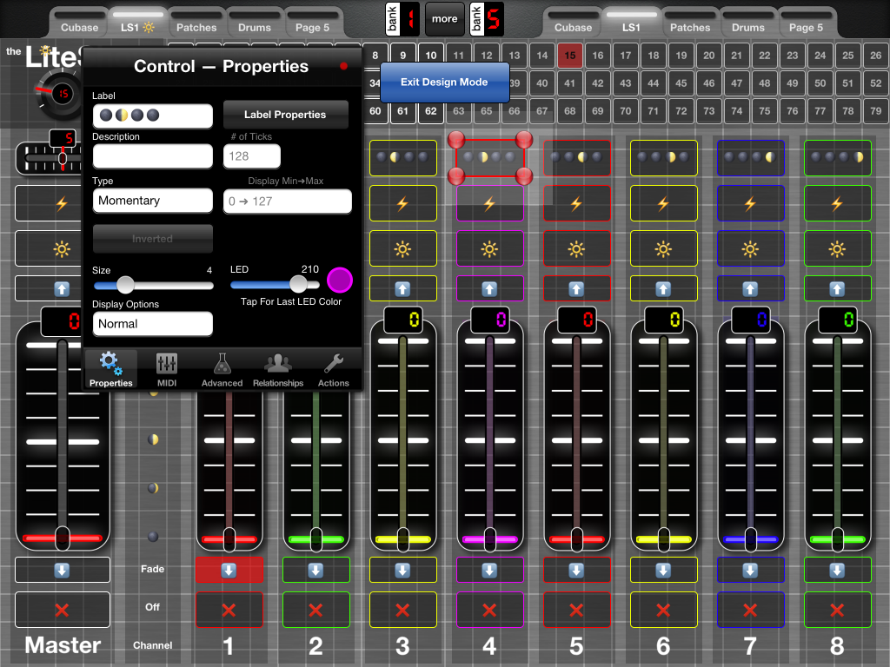Switch to left Page 5 tab
This screenshot has width=890, height=667.
(x=312, y=23)
